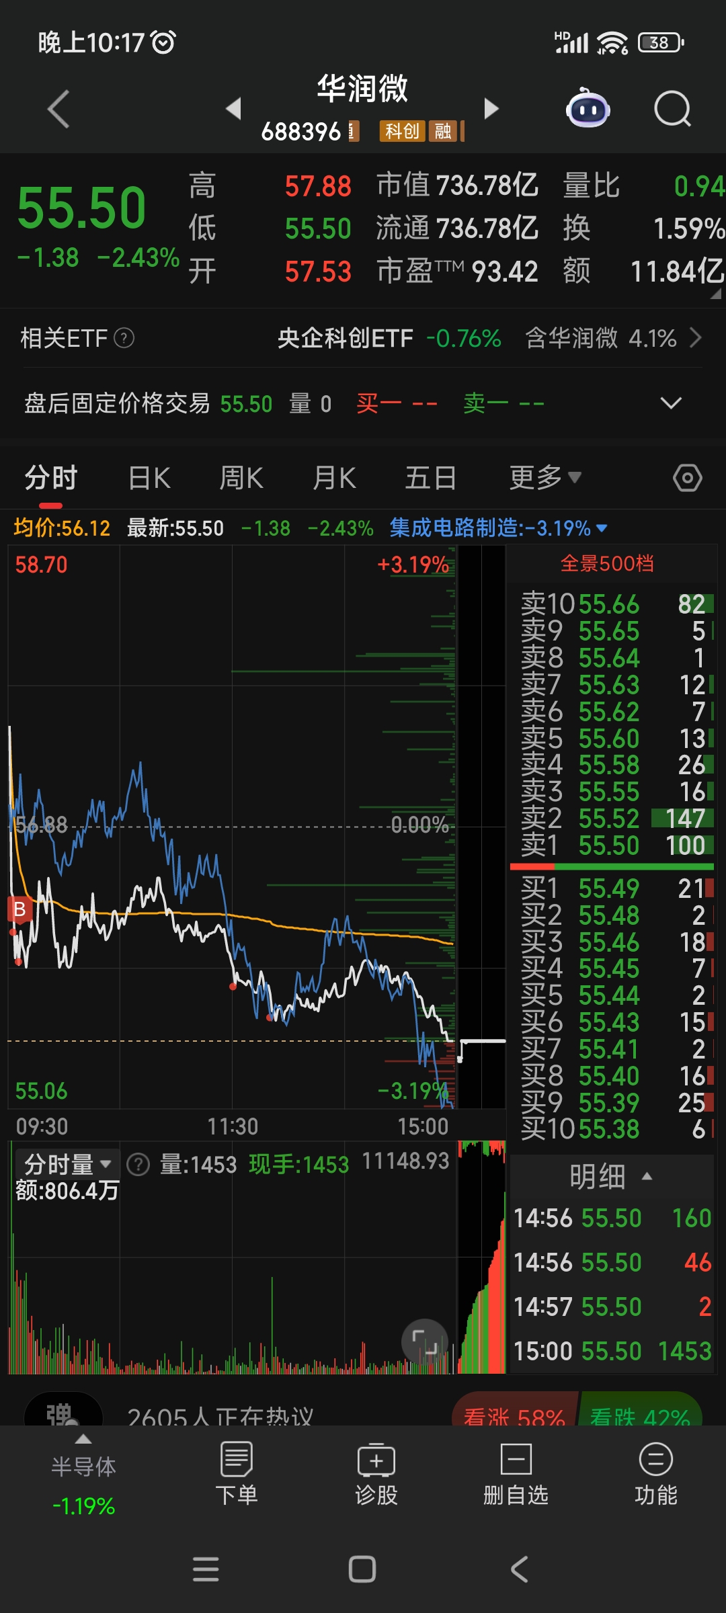726x1613 pixels.
Task: Tap 市值 736.78亿 value
Action: click(458, 185)
